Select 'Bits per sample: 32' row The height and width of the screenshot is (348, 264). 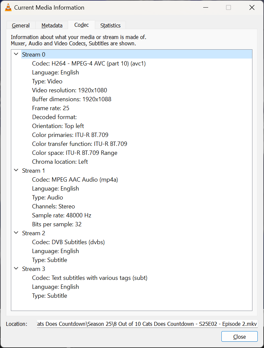[57, 224]
